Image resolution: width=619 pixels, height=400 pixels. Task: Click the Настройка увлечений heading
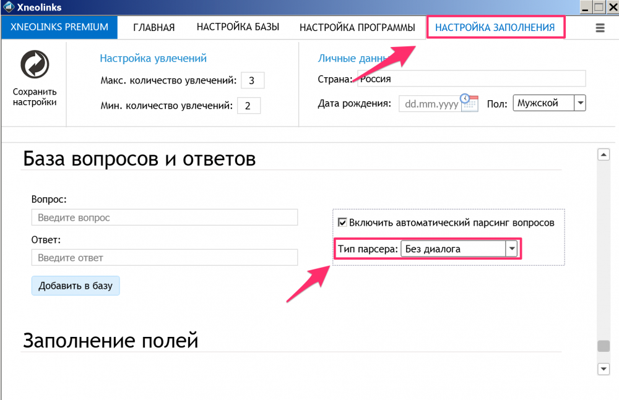153,58
